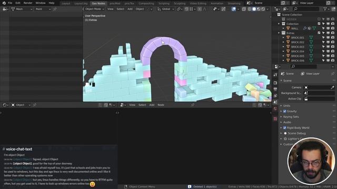Select rendered viewport shading
The width and height of the screenshot is (337, 189).
click(263, 9)
